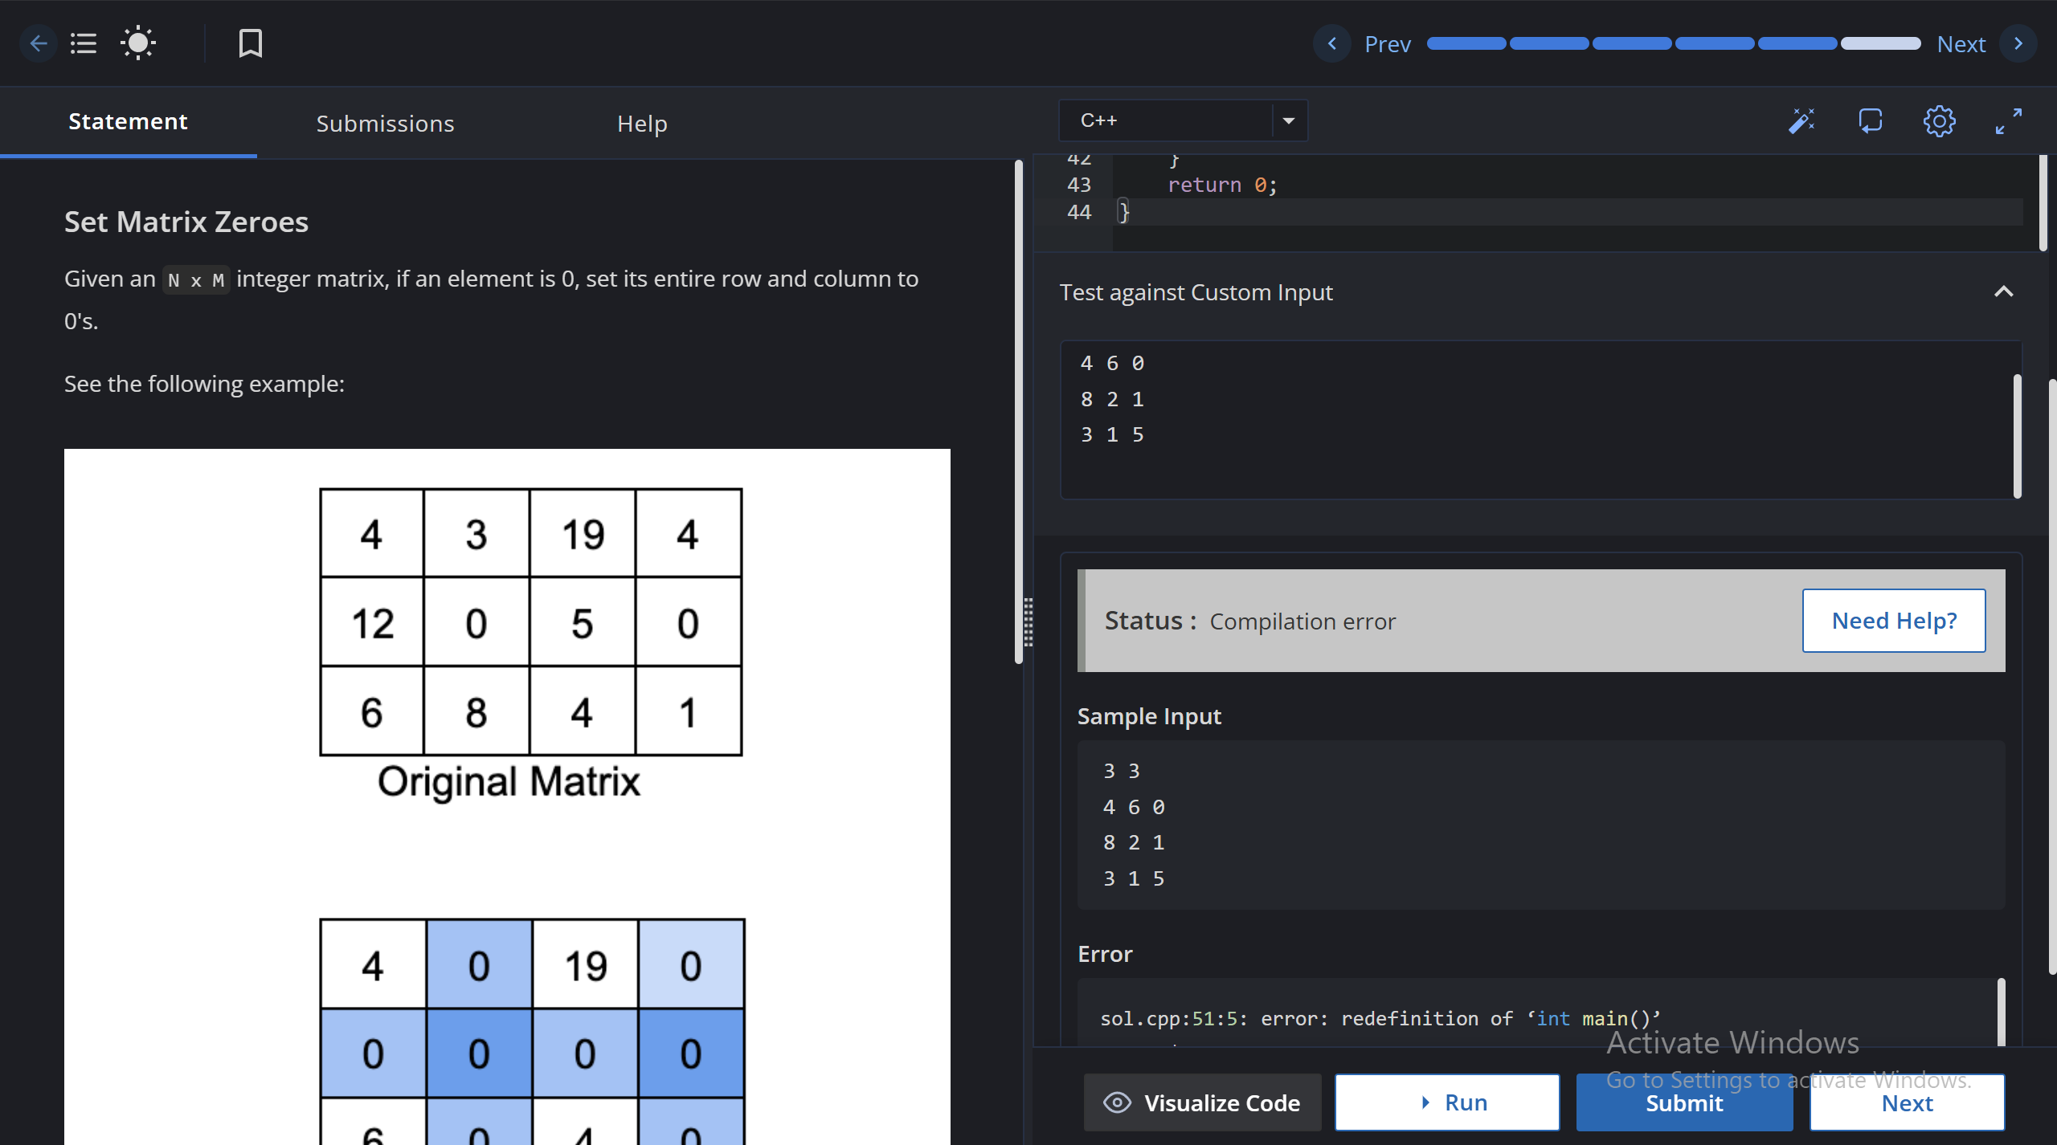The height and width of the screenshot is (1145, 2057).
Task: Click the Need Help? button
Action: coord(1893,621)
